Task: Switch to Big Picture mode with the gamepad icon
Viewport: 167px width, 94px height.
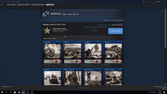Action: point(158,2)
